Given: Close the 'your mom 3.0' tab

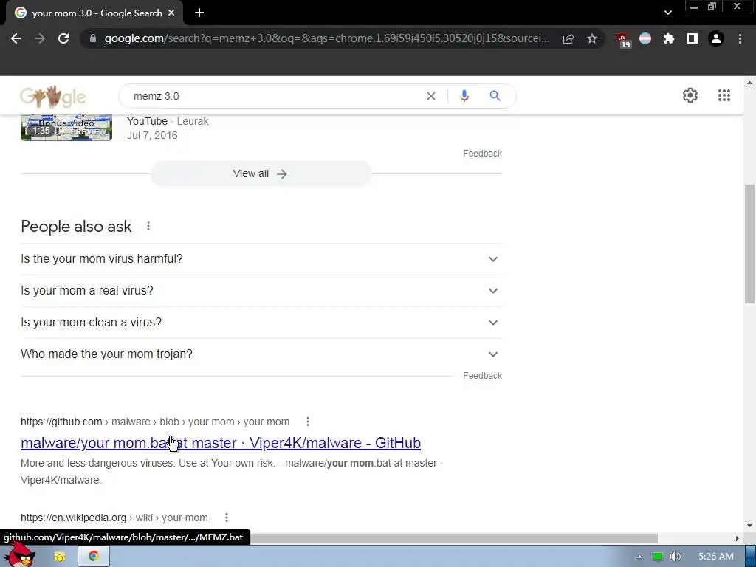Looking at the screenshot, I should [x=171, y=13].
